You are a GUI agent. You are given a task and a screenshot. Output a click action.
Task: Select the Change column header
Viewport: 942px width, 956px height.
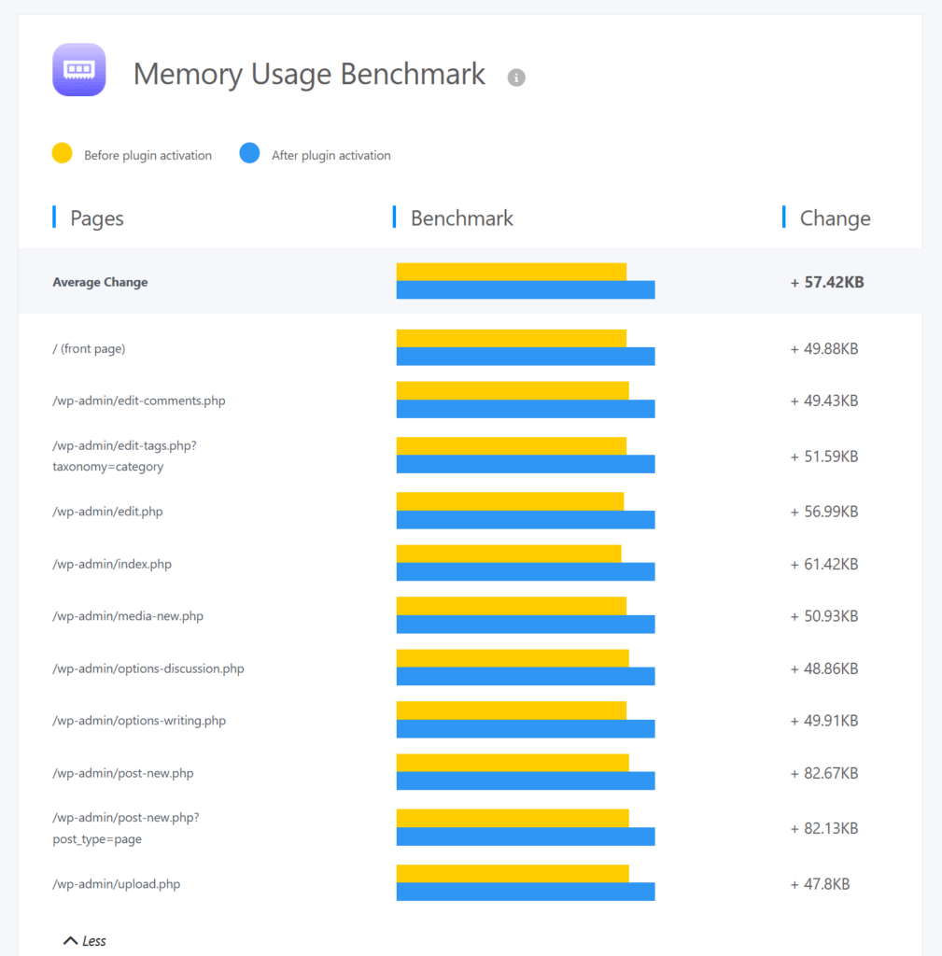coord(835,218)
